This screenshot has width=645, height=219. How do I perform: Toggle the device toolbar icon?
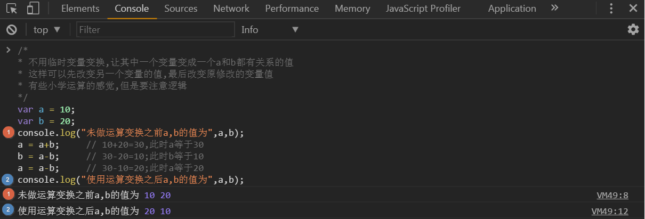[33, 9]
